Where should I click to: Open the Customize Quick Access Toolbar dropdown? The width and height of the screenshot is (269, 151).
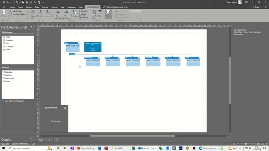43,3
